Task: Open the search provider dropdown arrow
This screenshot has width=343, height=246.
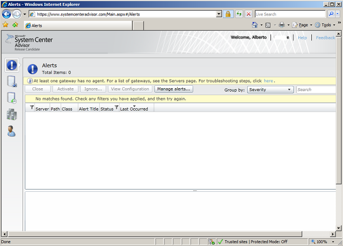Action: [x=337, y=14]
